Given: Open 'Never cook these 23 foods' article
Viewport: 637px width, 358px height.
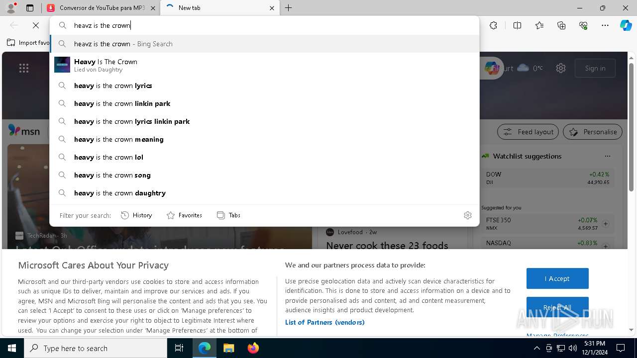Looking at the screenshot, I should [x=387, y=245].
